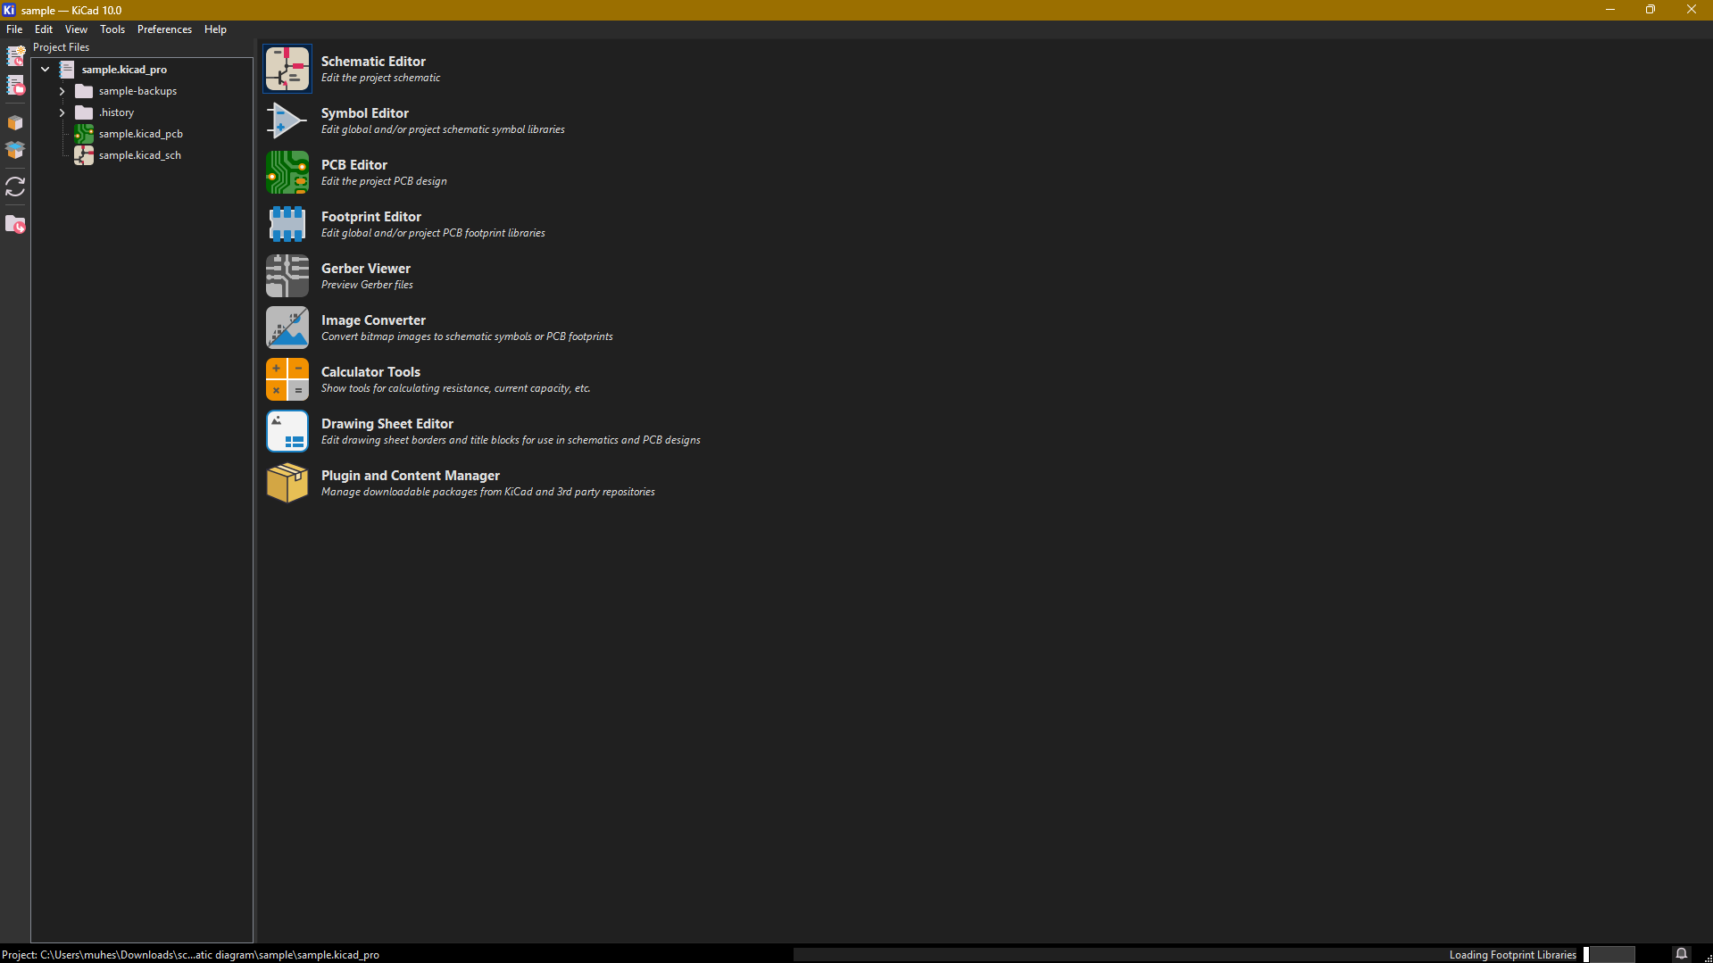Click the project path in status bar

190,955
